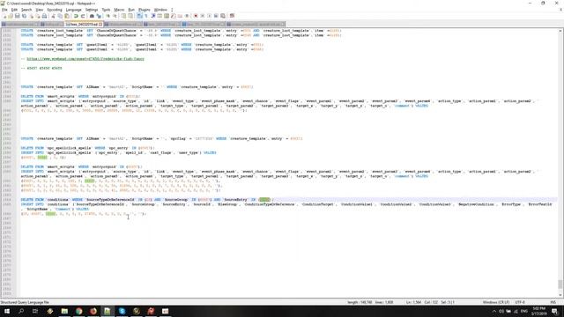The width and height of the screenshot is (564, 317).
Task: Click the Replace toolbar icon
Action: [99, 16]
